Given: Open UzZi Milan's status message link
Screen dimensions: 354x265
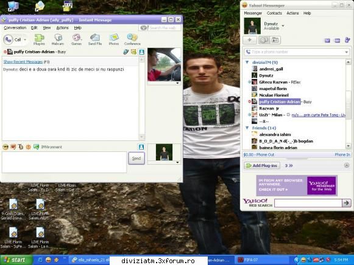Looking at the screenshot, I should pyautogui.click(x=318, y=115).
